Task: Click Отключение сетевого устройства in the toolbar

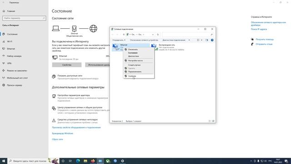Action: (x=144, y=40)
